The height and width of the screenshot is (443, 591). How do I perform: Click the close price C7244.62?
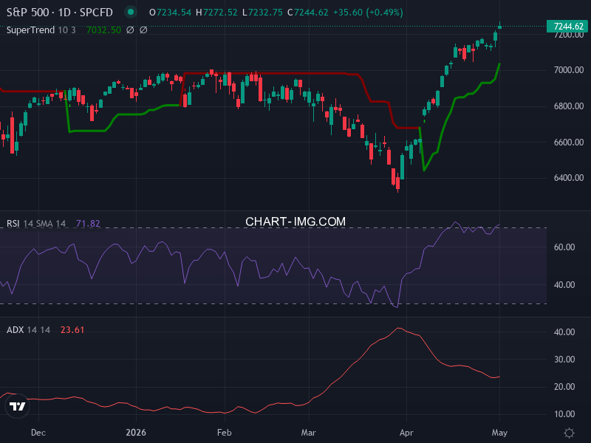[x=308, y=13]
